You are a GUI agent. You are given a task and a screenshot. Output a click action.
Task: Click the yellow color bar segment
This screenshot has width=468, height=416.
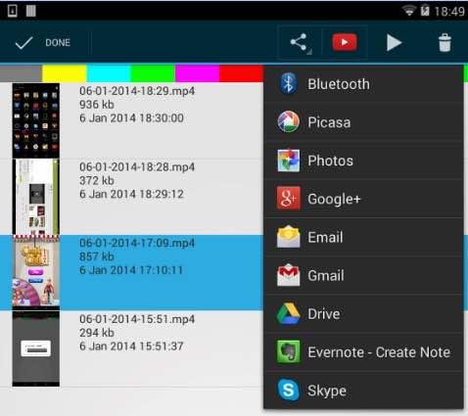[65, 73]
